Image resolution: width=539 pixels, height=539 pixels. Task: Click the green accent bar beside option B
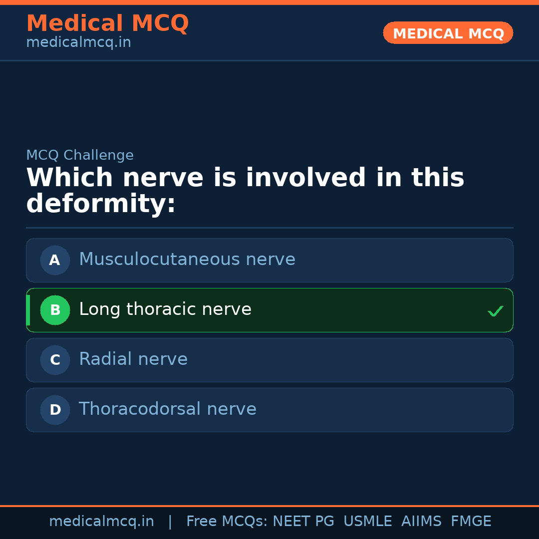point(27,310)
